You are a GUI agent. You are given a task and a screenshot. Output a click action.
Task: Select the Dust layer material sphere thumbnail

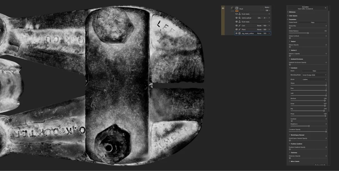pos(232,8)
